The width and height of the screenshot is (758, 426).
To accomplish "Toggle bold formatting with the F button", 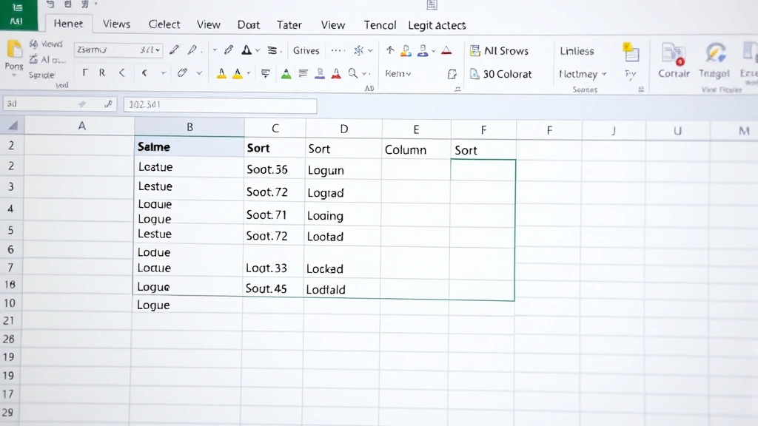I will coord(84,73).
